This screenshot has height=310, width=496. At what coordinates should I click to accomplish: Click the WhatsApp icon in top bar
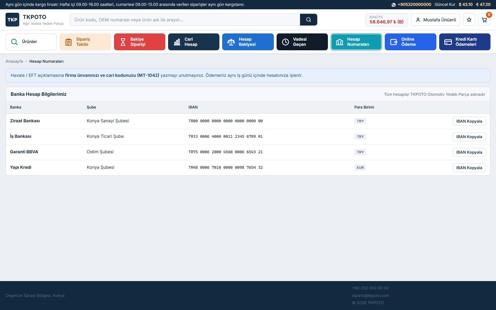coord(394,5)
